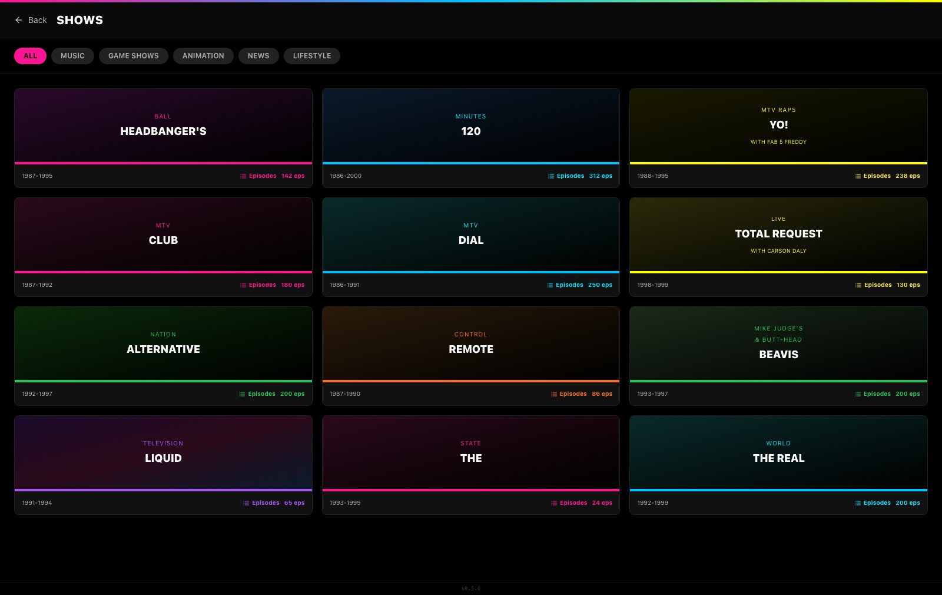
Task: Click the episodes list icon on Alternative Nation card
Action: [242, 394]
